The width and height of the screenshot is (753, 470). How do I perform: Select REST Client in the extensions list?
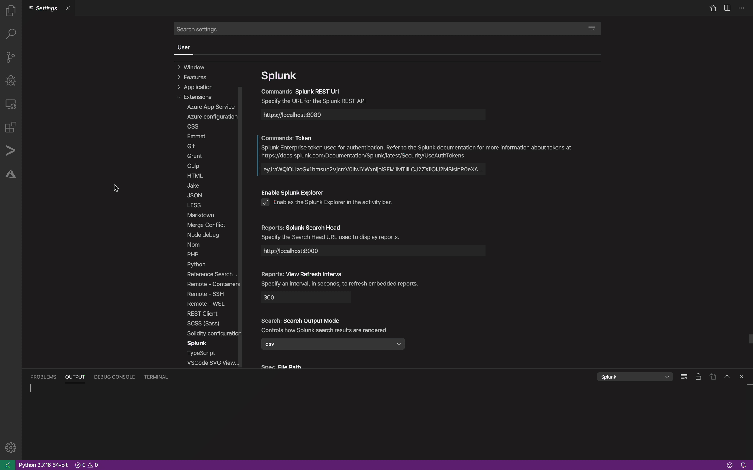tap(202, 314)
